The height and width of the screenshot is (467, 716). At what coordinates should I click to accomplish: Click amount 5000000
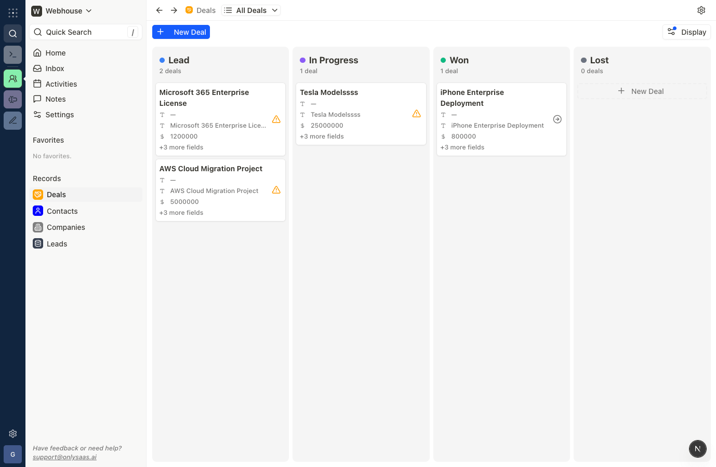184,202
